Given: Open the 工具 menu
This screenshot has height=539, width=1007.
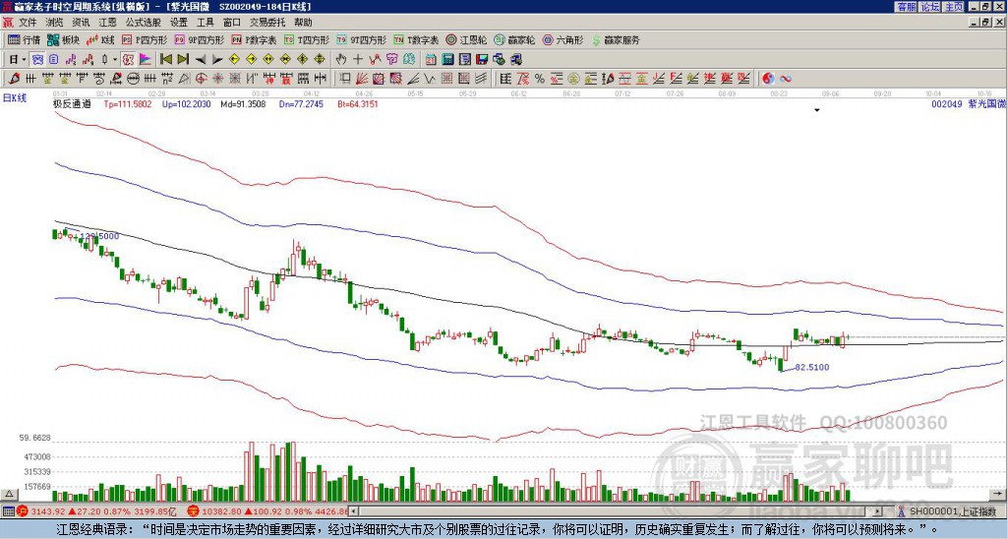Looking at the screenshot, I should (206, 23).
